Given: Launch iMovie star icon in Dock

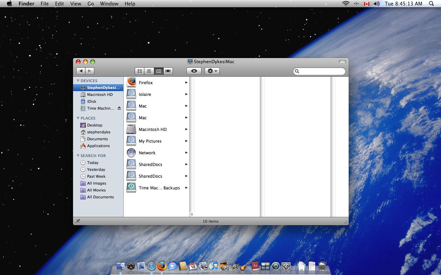Looking at the screenshot, I should click(x=234, y=266).
